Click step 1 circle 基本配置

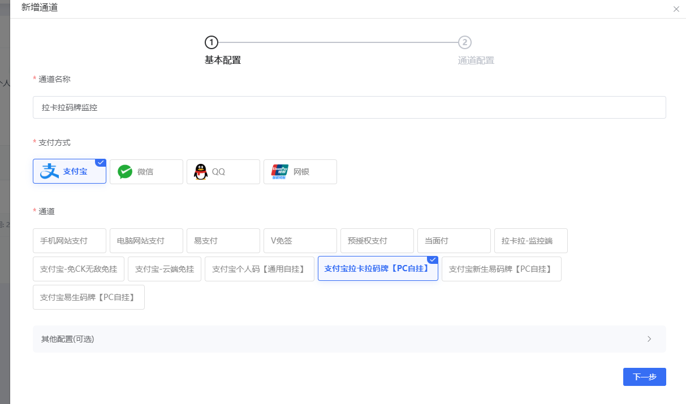point(211,42)
